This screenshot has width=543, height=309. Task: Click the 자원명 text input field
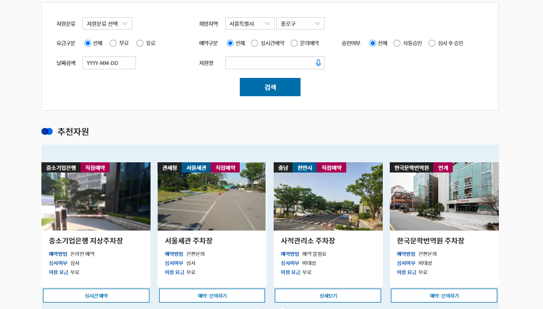275,63
